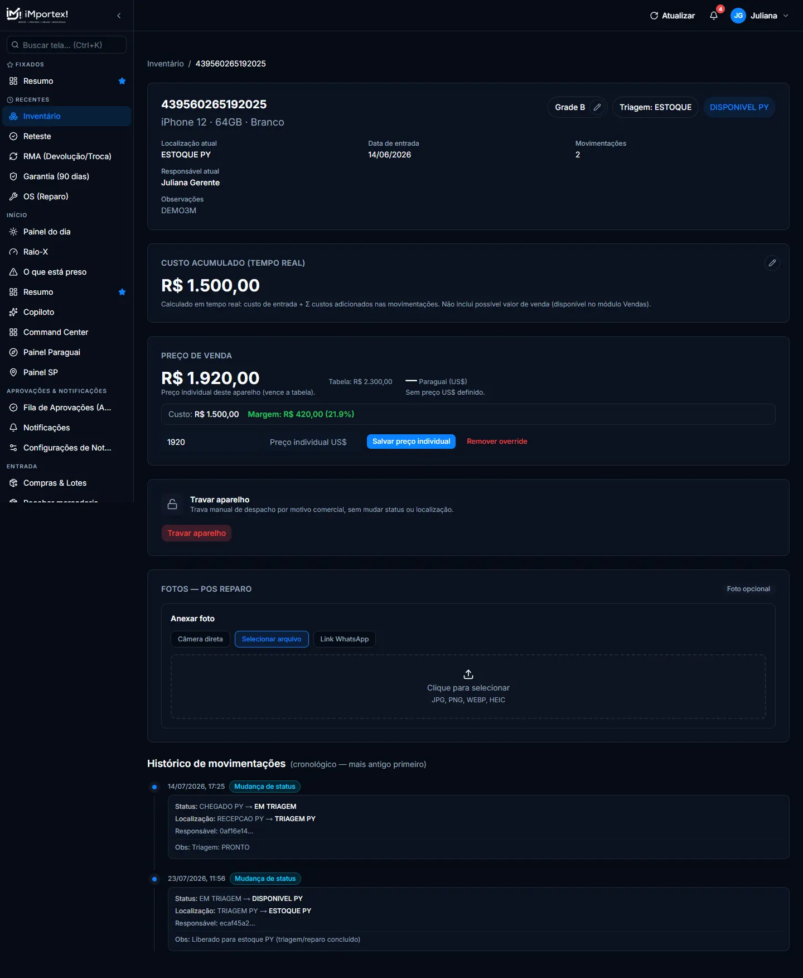Screen dimensions: 803x978
Task: Click the Preço individual US$ input
Action: (x=312, y=442)
